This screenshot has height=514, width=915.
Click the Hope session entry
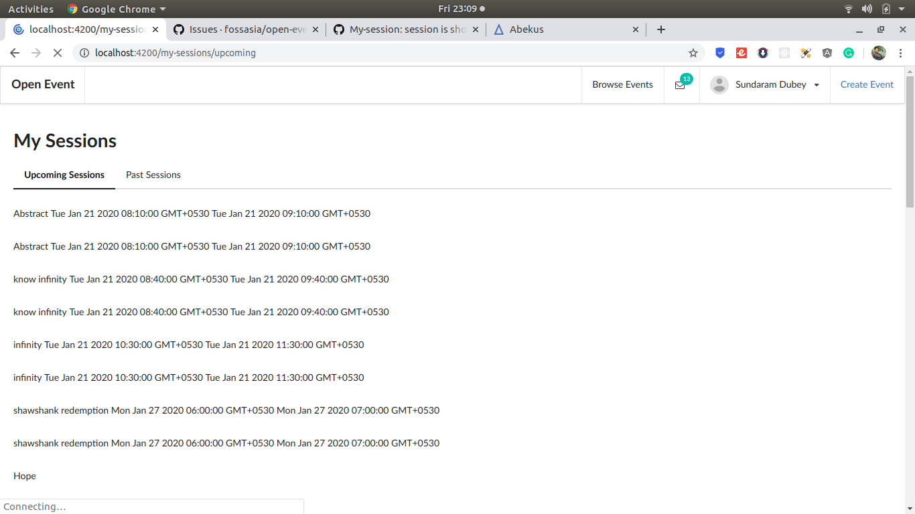click(25, 476)
